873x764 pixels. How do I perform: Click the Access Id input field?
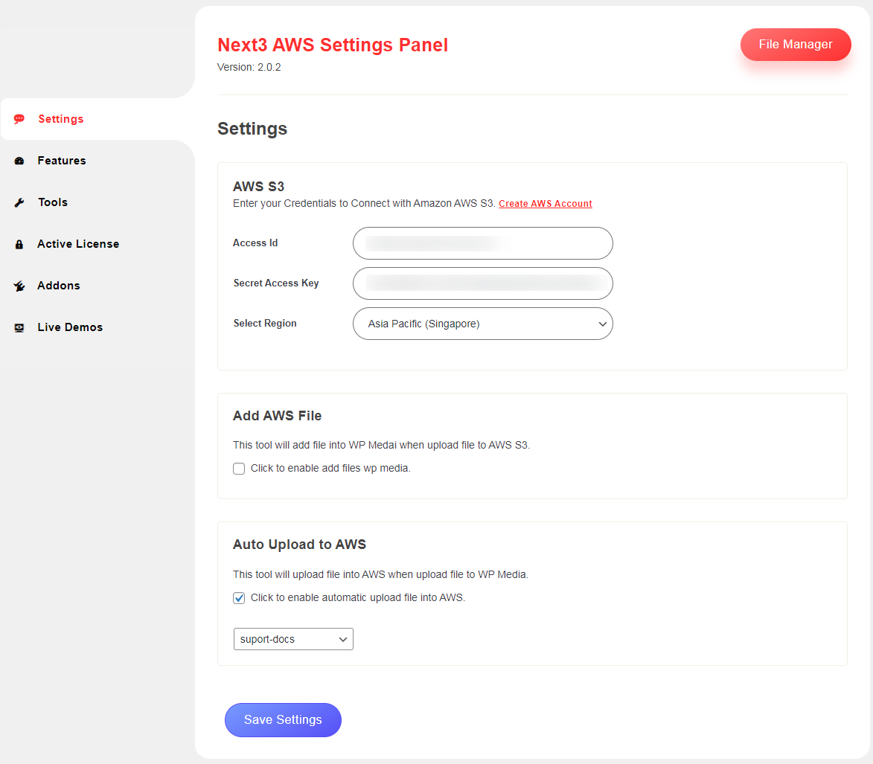482,243
